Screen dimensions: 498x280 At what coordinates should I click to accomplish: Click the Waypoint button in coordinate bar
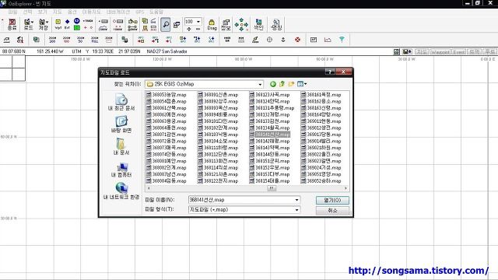point(440,51)
